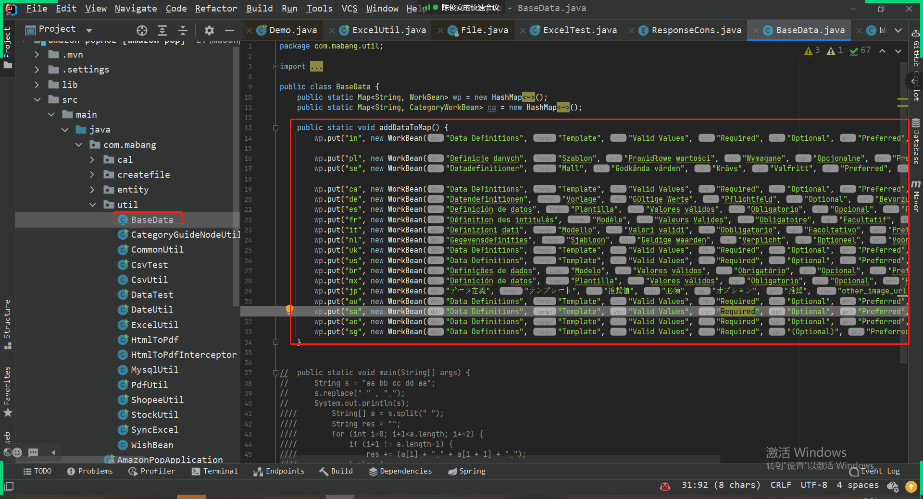Screen dimensions: 923x499
Task: Open the Refactor menu
Action: [x=216, y=8]
